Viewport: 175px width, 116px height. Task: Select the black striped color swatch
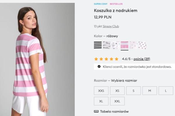98,45
